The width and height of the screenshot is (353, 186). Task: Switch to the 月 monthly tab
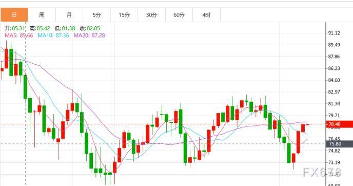69,15
